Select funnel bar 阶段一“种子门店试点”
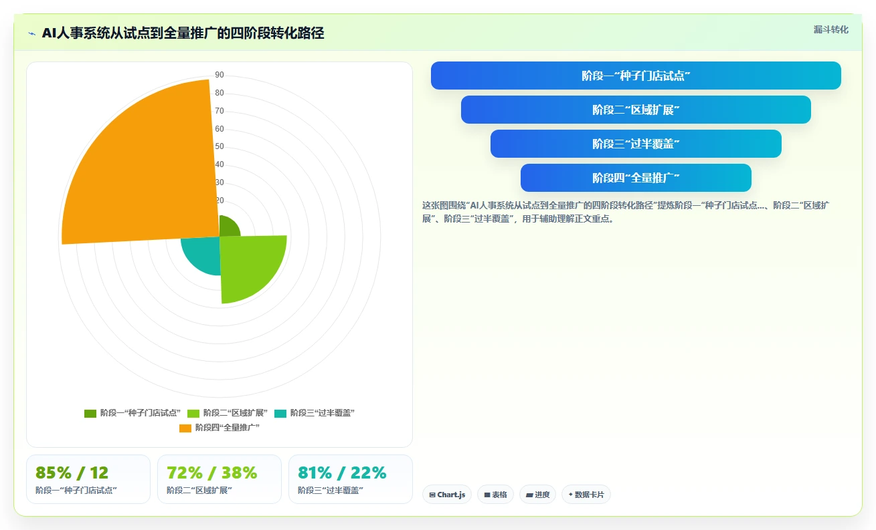 coord(636,76)
